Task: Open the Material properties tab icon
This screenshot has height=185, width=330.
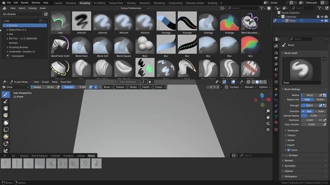Action: point(276,122)
